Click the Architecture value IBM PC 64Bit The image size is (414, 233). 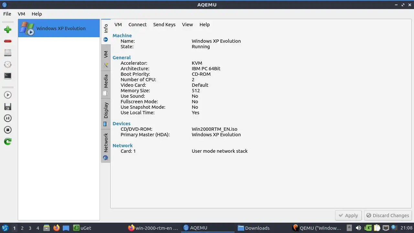206,69
